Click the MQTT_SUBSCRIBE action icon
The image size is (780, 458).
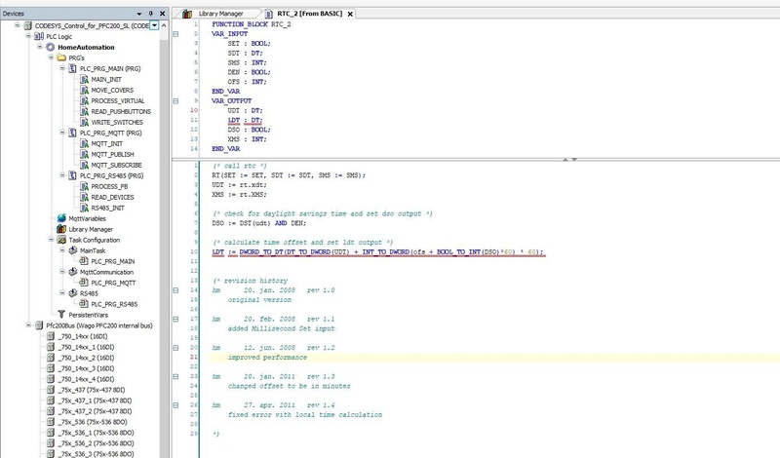click(x=84, y=165)
